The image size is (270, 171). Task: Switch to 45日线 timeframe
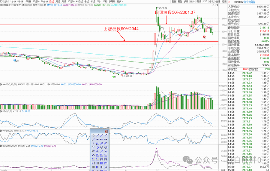pos(79,1)
